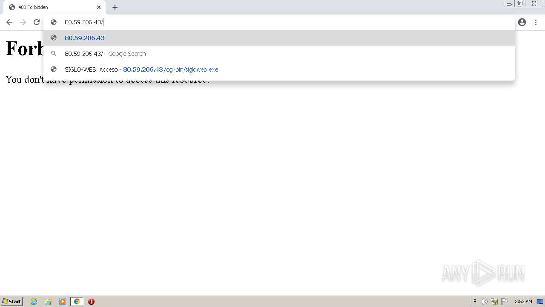The width and height of the screenshot is (545, 307).
Task: Show hidden system tray icons
Action: tap(475, 301)
